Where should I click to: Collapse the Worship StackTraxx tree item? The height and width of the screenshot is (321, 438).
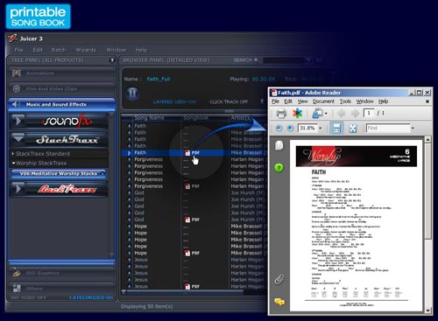(13, 163)
